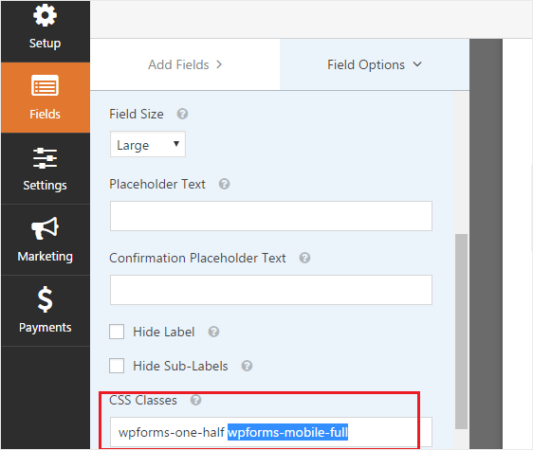Click the CSS Classes help icon
The width and height of the screenshot is (533, 450).
coord(195,400)
